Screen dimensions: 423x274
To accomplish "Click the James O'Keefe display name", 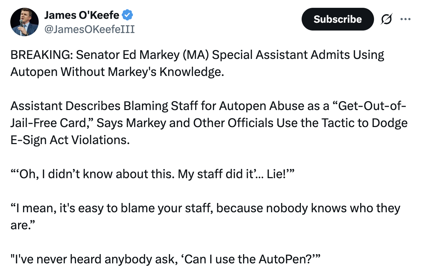I will click(82, 15).
